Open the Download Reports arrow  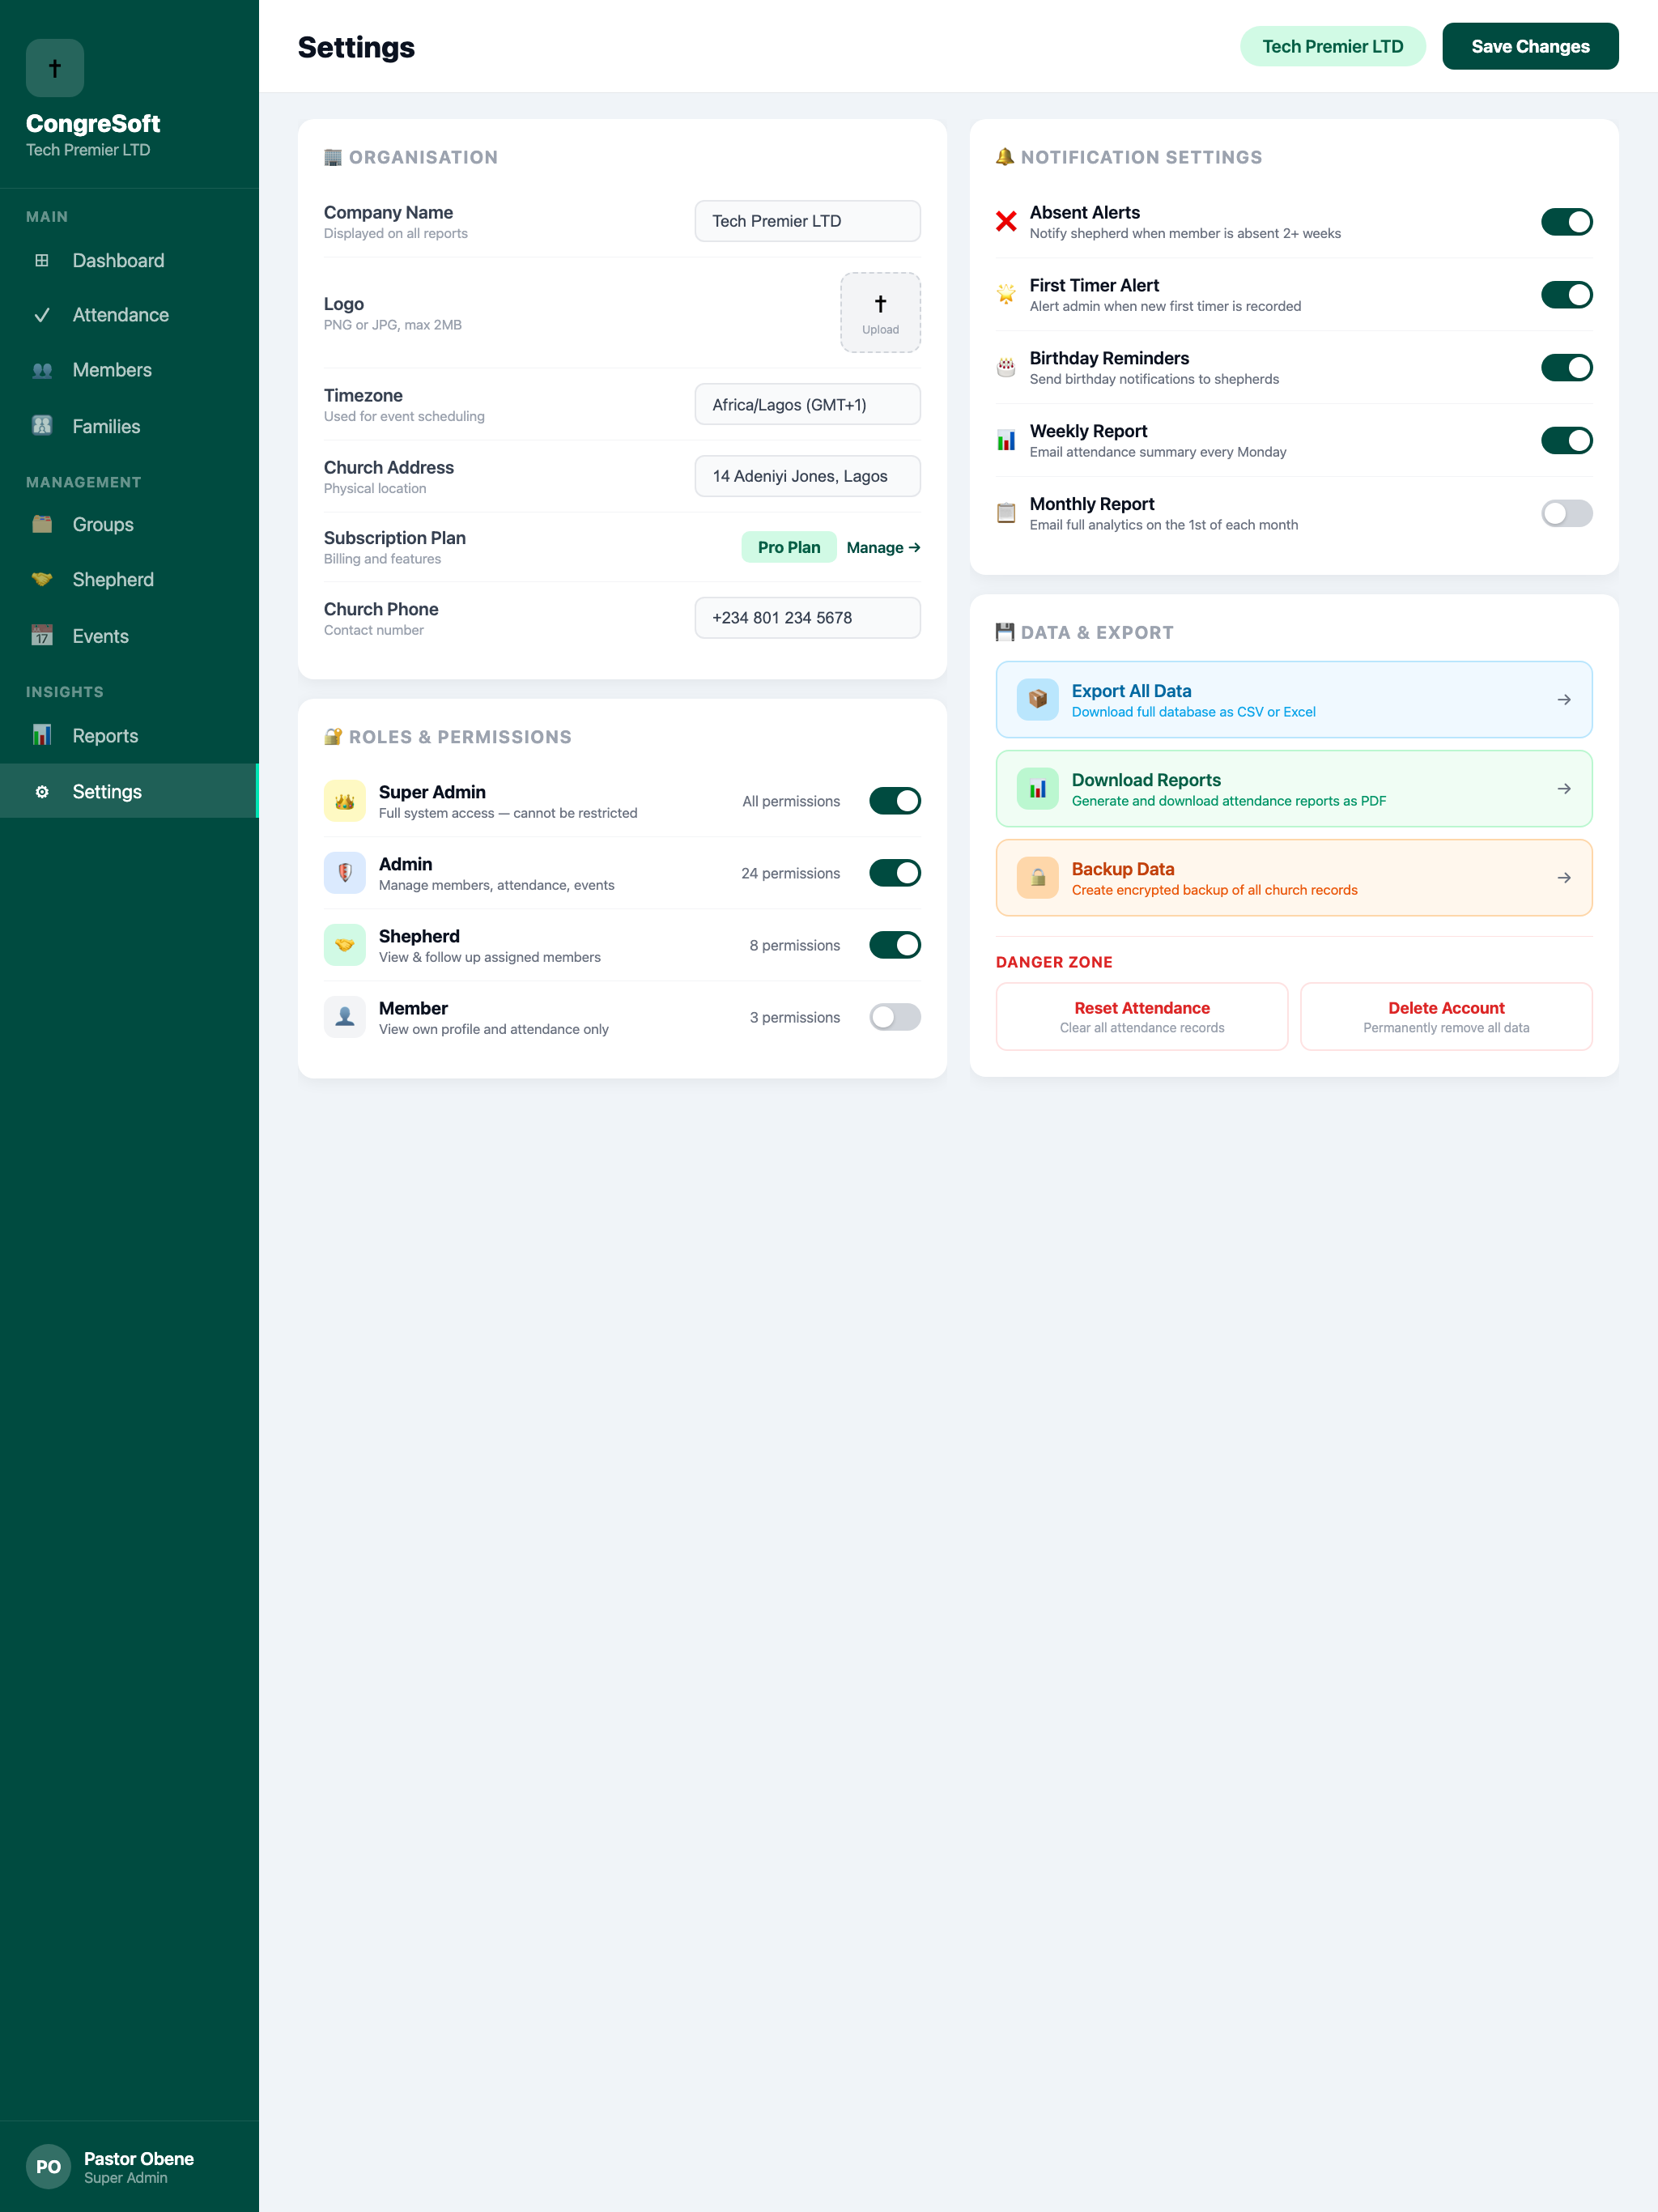(x=1564, y=789)
